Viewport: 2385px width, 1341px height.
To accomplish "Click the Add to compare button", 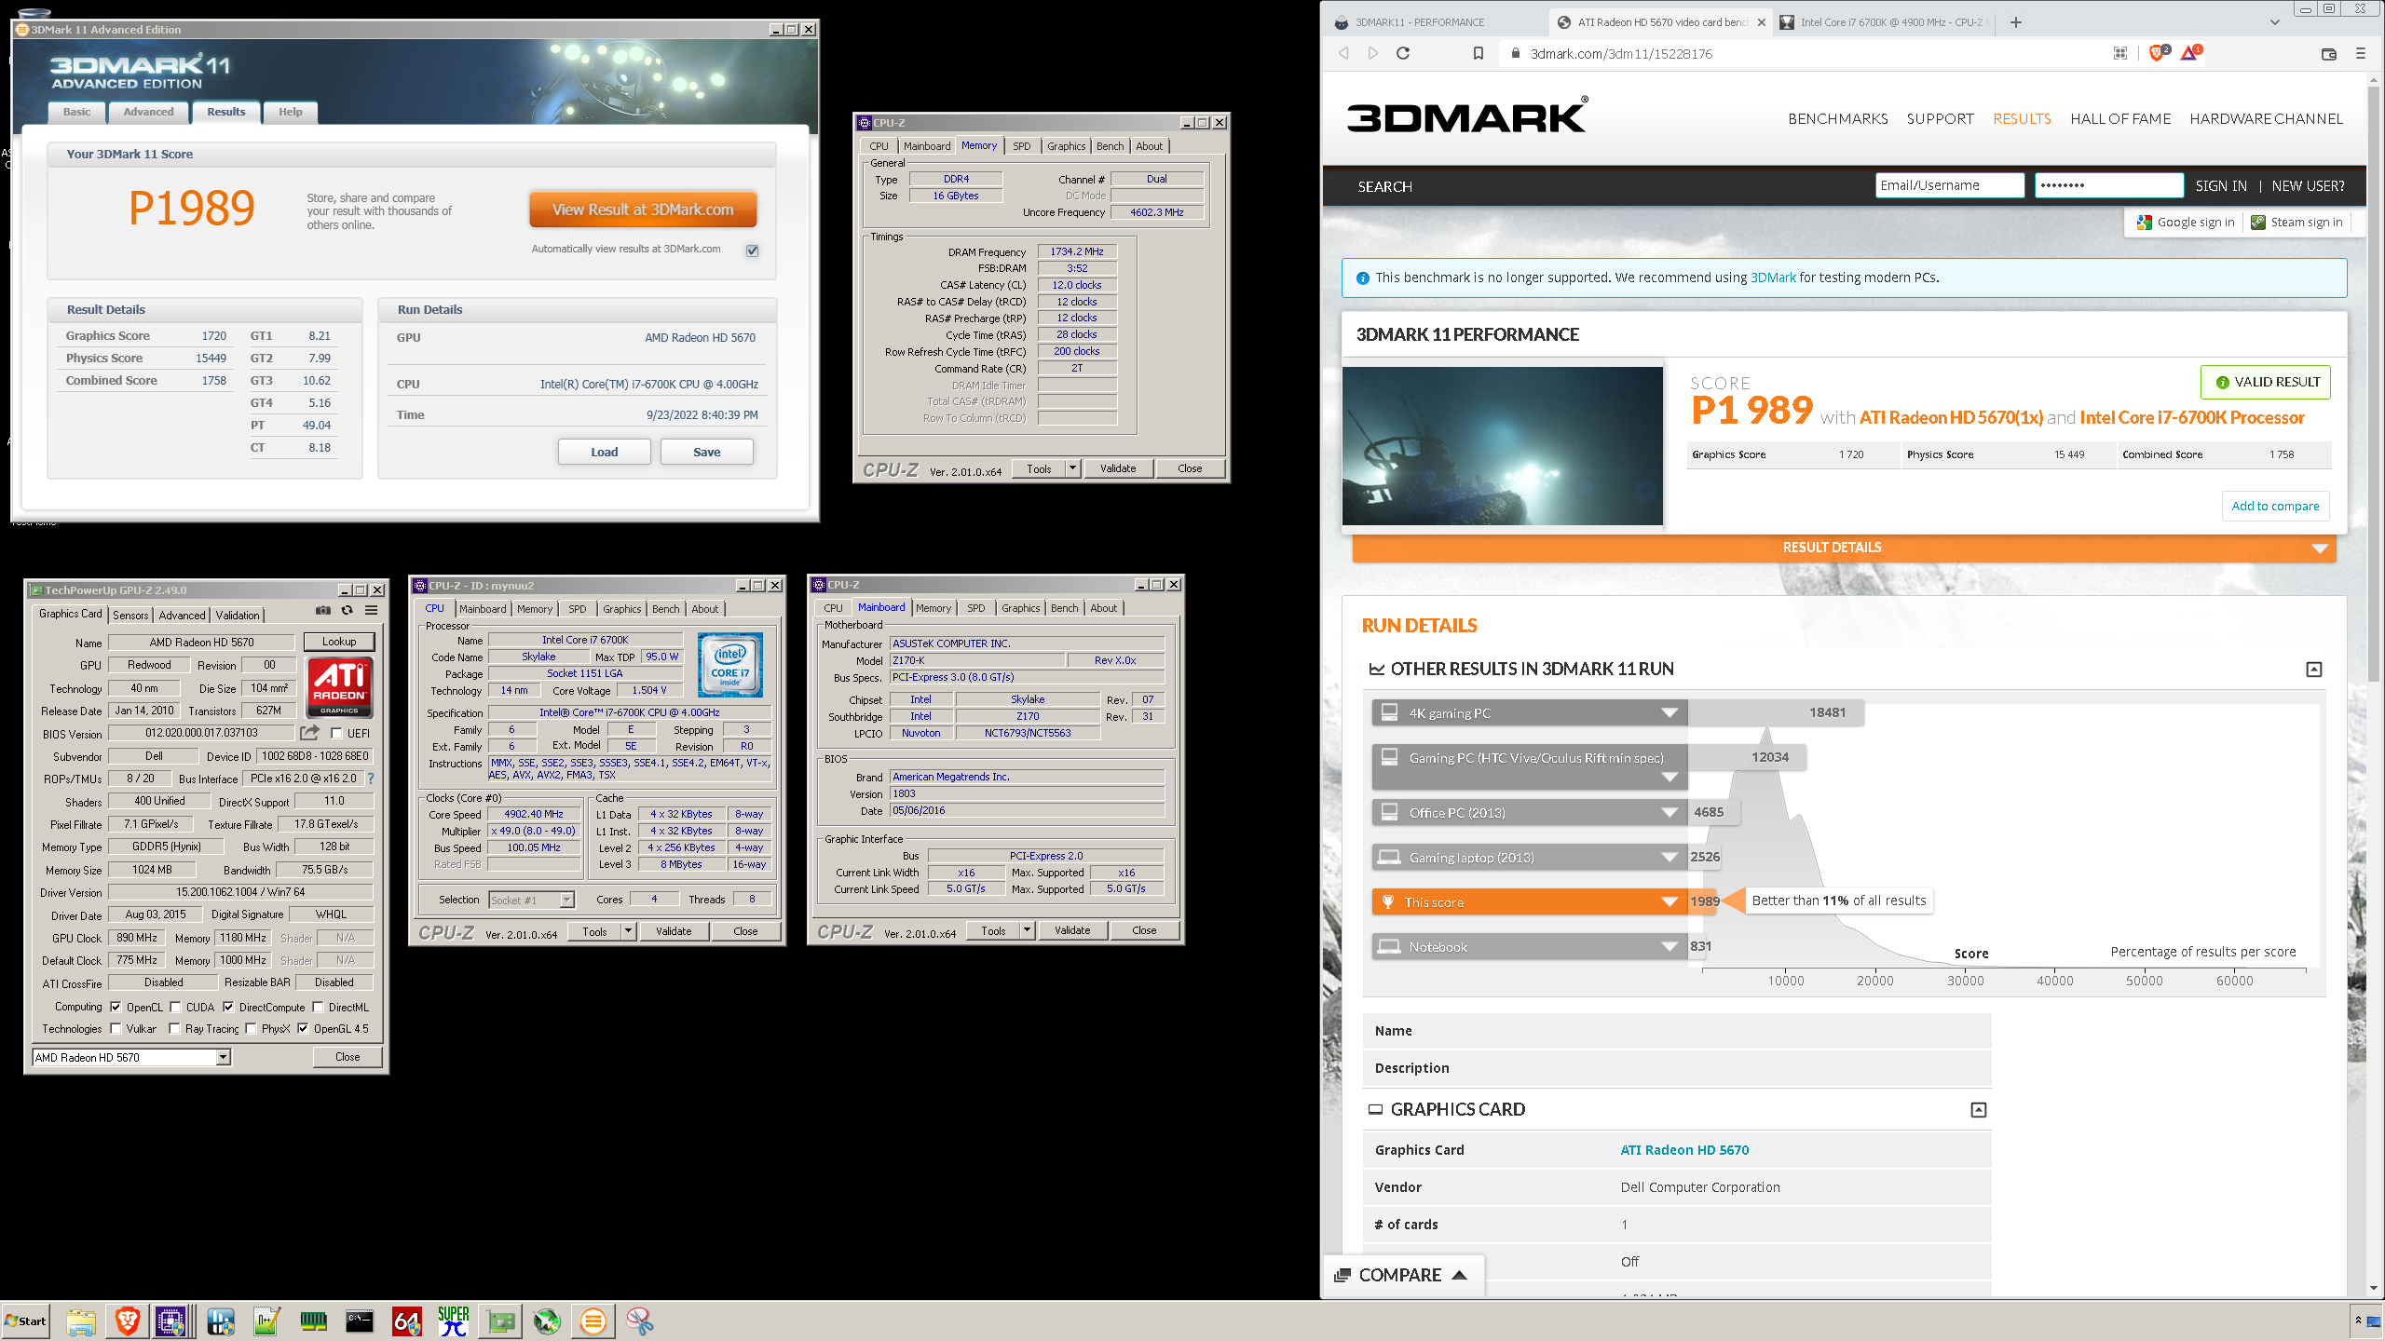I will (2275, 506).
